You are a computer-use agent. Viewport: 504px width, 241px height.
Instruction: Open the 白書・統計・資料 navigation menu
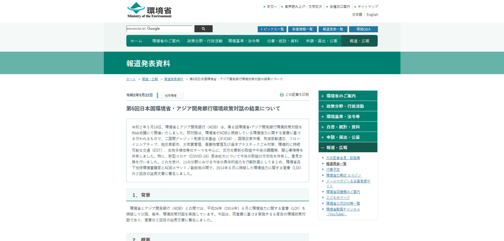(283, 41)
